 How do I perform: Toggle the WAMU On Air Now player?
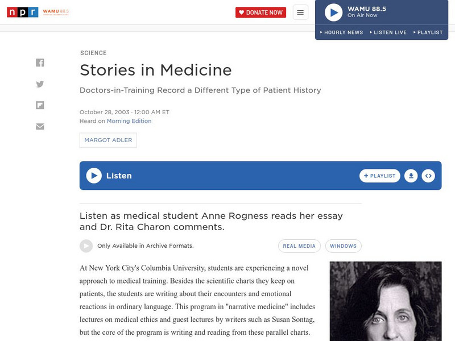click(x=334, y=12)
